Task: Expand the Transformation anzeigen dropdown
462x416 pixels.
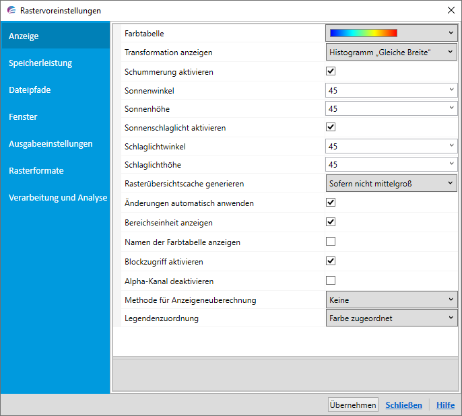Action: click(391, 52)
